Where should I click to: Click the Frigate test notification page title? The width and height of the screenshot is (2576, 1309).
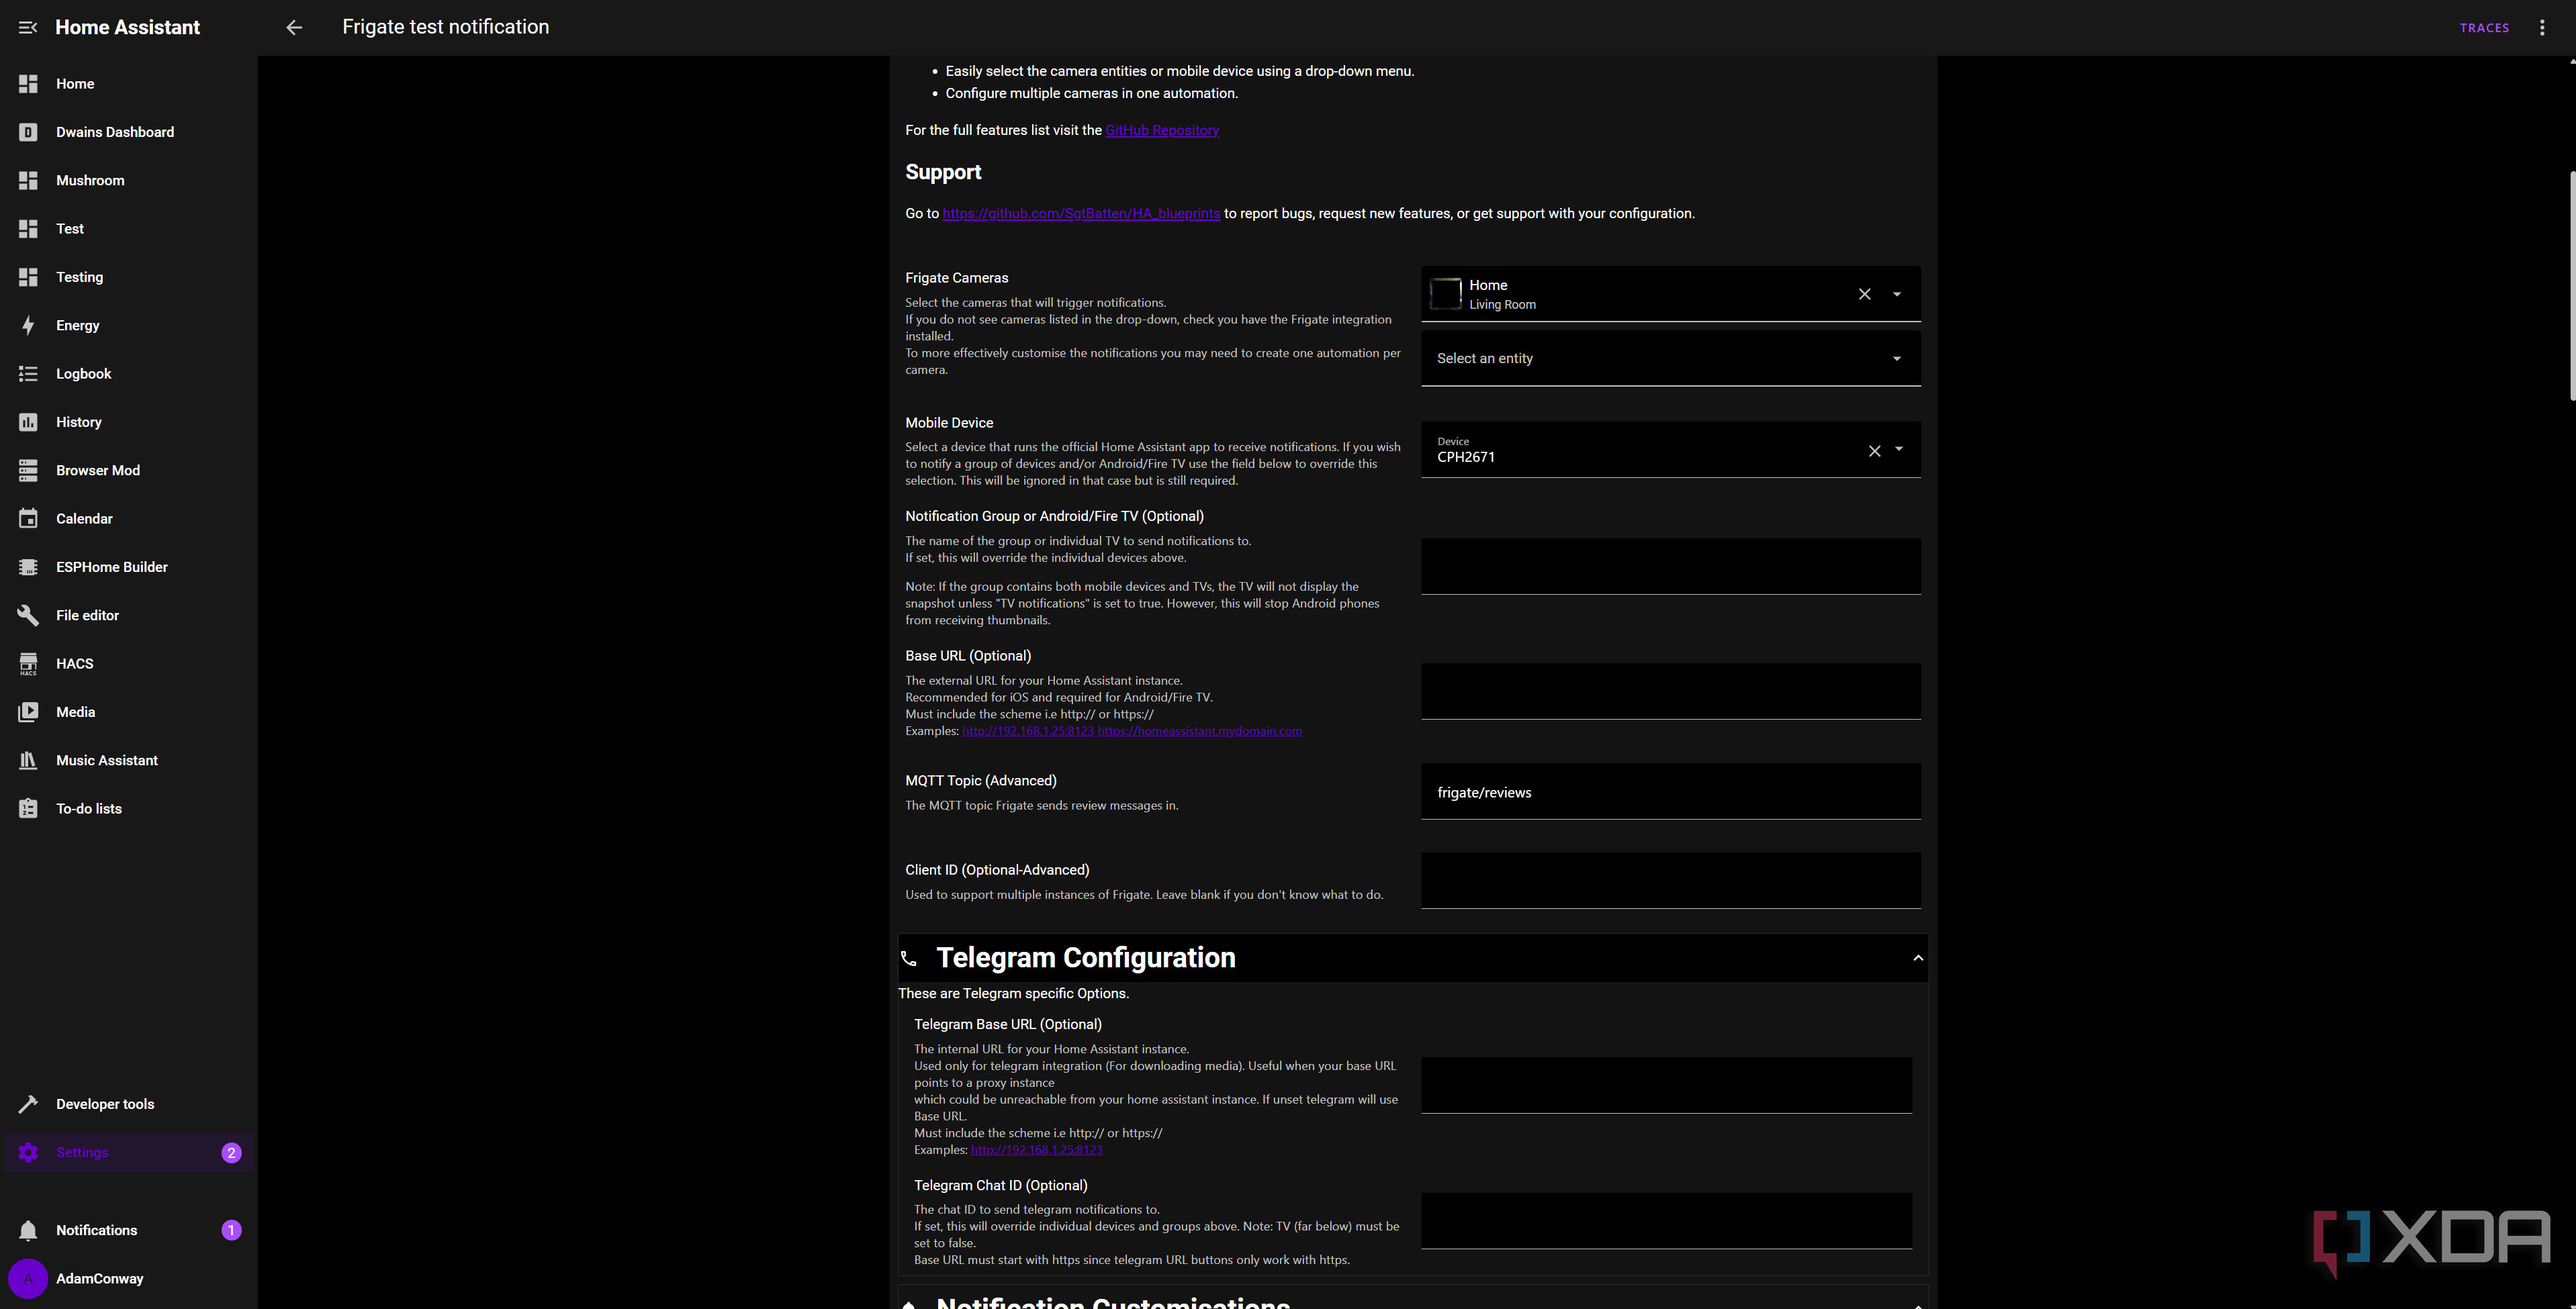(446, 27)
